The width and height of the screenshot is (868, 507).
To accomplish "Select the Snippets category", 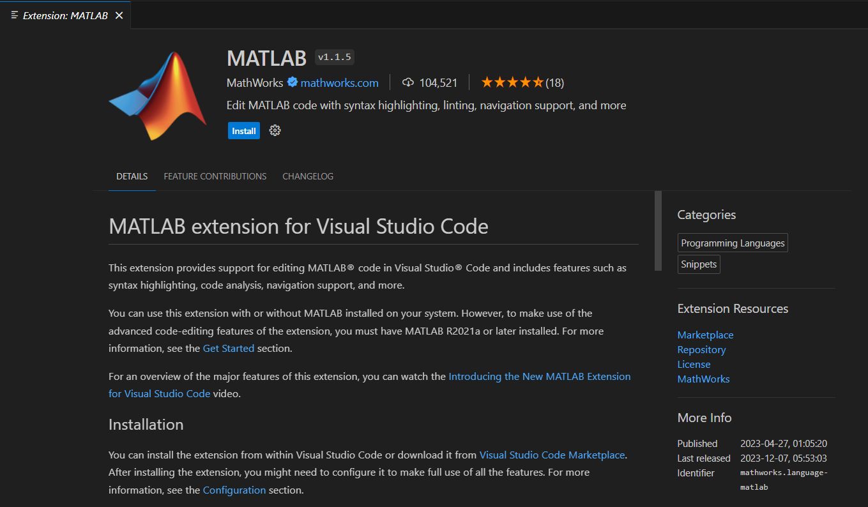I will pos(699,264).
